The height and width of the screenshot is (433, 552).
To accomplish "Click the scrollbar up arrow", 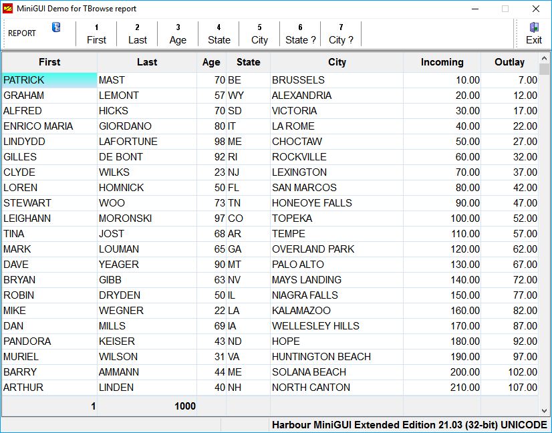I will (x=544, y=58).
